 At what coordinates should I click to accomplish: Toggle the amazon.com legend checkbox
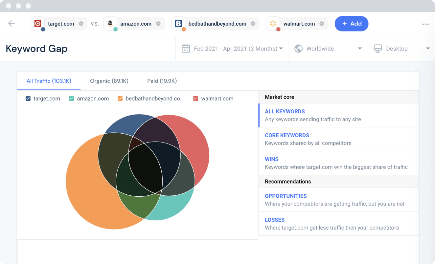pos(72,99)
